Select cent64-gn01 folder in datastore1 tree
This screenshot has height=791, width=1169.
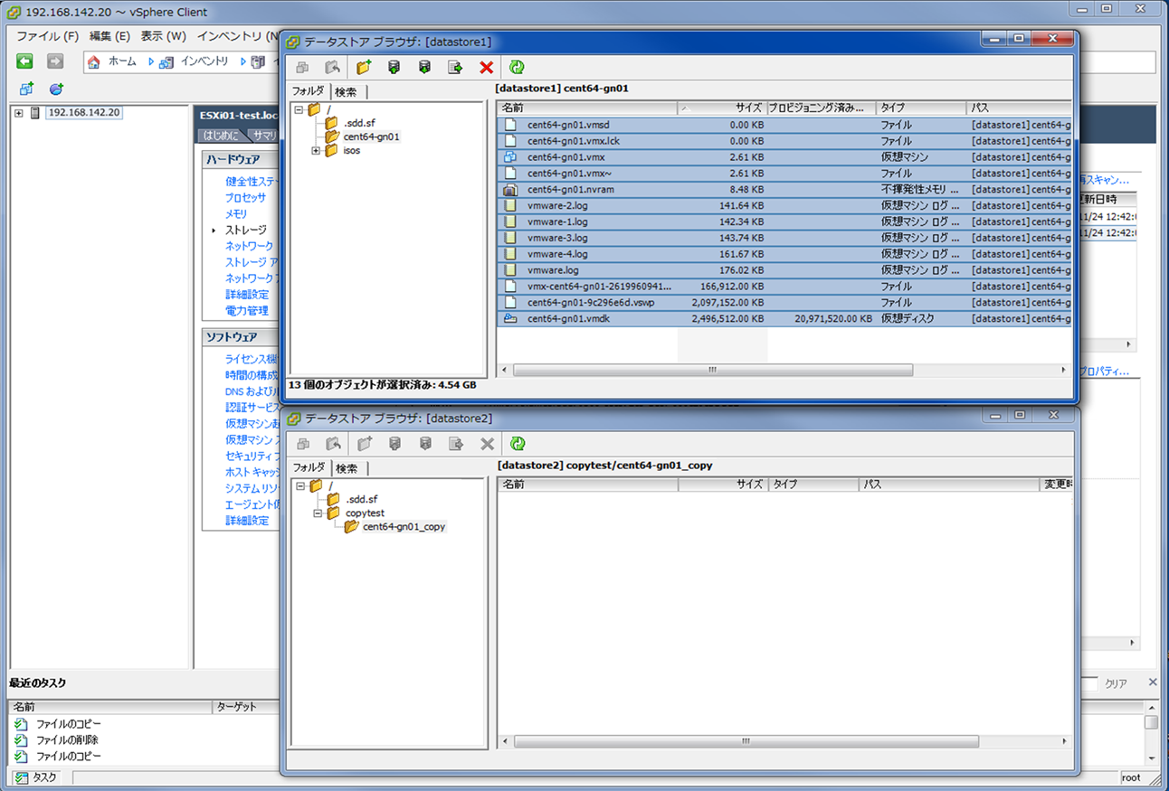pos(371,137)
